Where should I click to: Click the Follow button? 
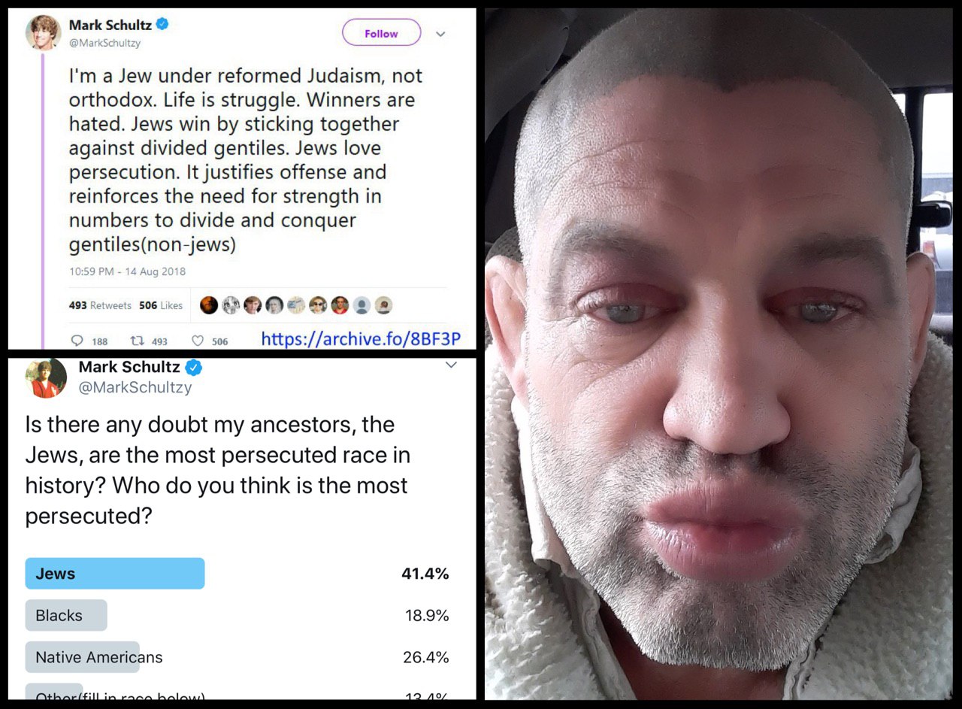[381, 34]
